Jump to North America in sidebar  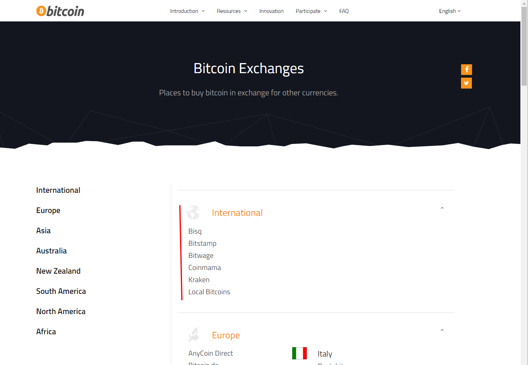(x=61, y=311)
